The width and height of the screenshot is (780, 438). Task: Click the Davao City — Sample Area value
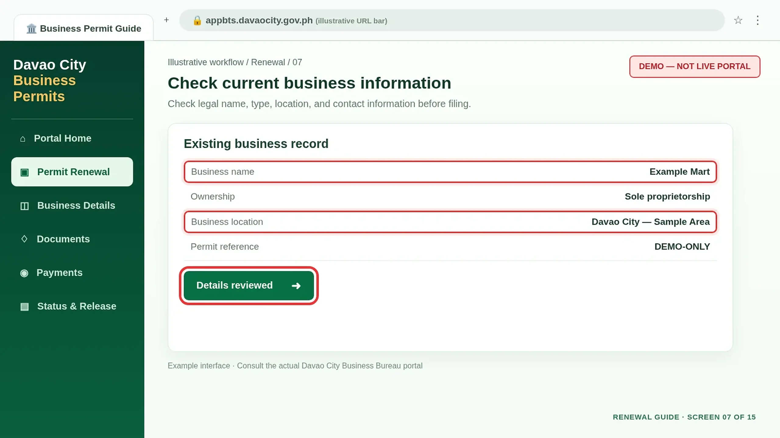[x=651, y=222]
